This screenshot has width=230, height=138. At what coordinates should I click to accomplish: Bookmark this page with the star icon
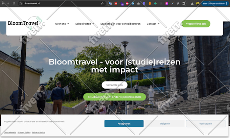click(102, 3)
